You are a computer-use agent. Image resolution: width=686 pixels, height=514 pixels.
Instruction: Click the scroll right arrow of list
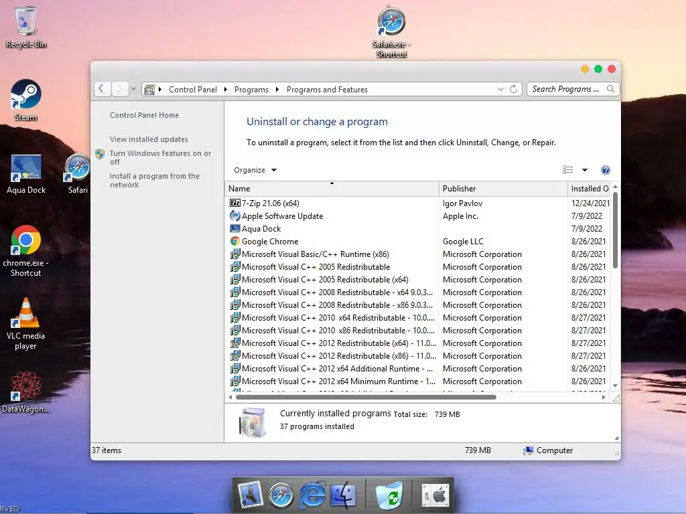[x=604, y=398]
